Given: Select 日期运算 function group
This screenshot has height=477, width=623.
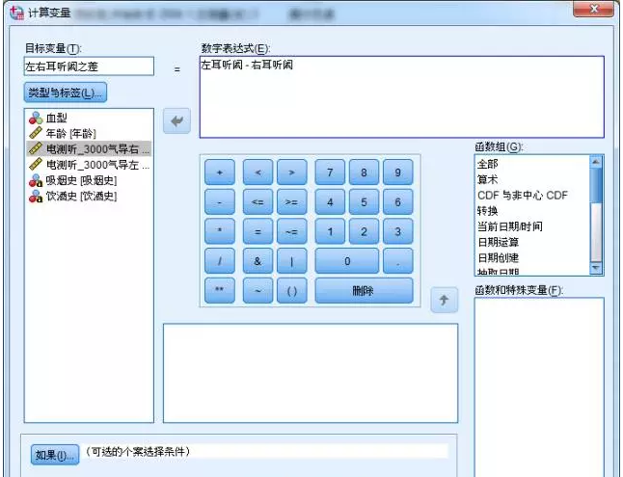Looking at the screenshot, I should point(498,242).
